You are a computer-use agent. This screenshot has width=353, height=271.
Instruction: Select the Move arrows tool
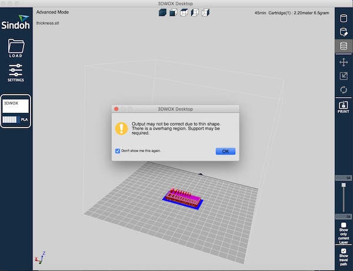coord(344,62)
